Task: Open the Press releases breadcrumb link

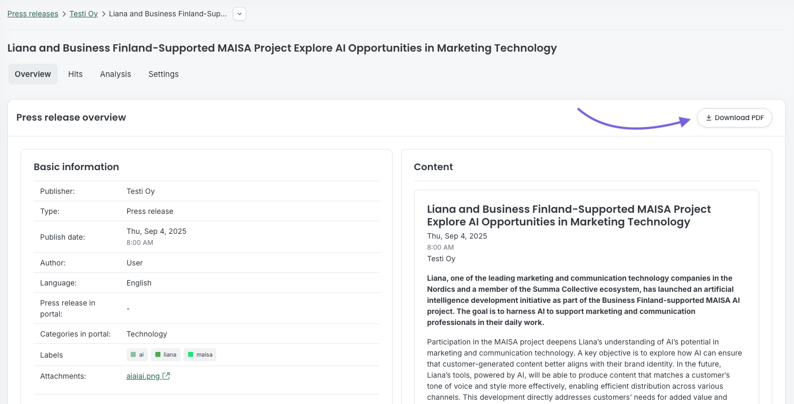Action: 33,14
